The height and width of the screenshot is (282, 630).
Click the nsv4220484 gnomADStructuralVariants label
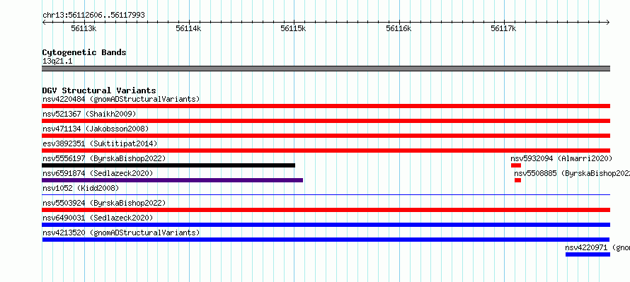pyautogui.click(x=121, y=99)
